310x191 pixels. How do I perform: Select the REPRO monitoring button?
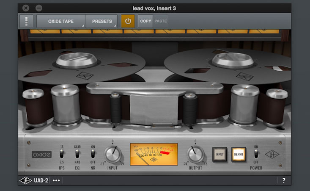tap(239, 155)
